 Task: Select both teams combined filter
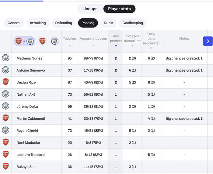pos(24,41)
